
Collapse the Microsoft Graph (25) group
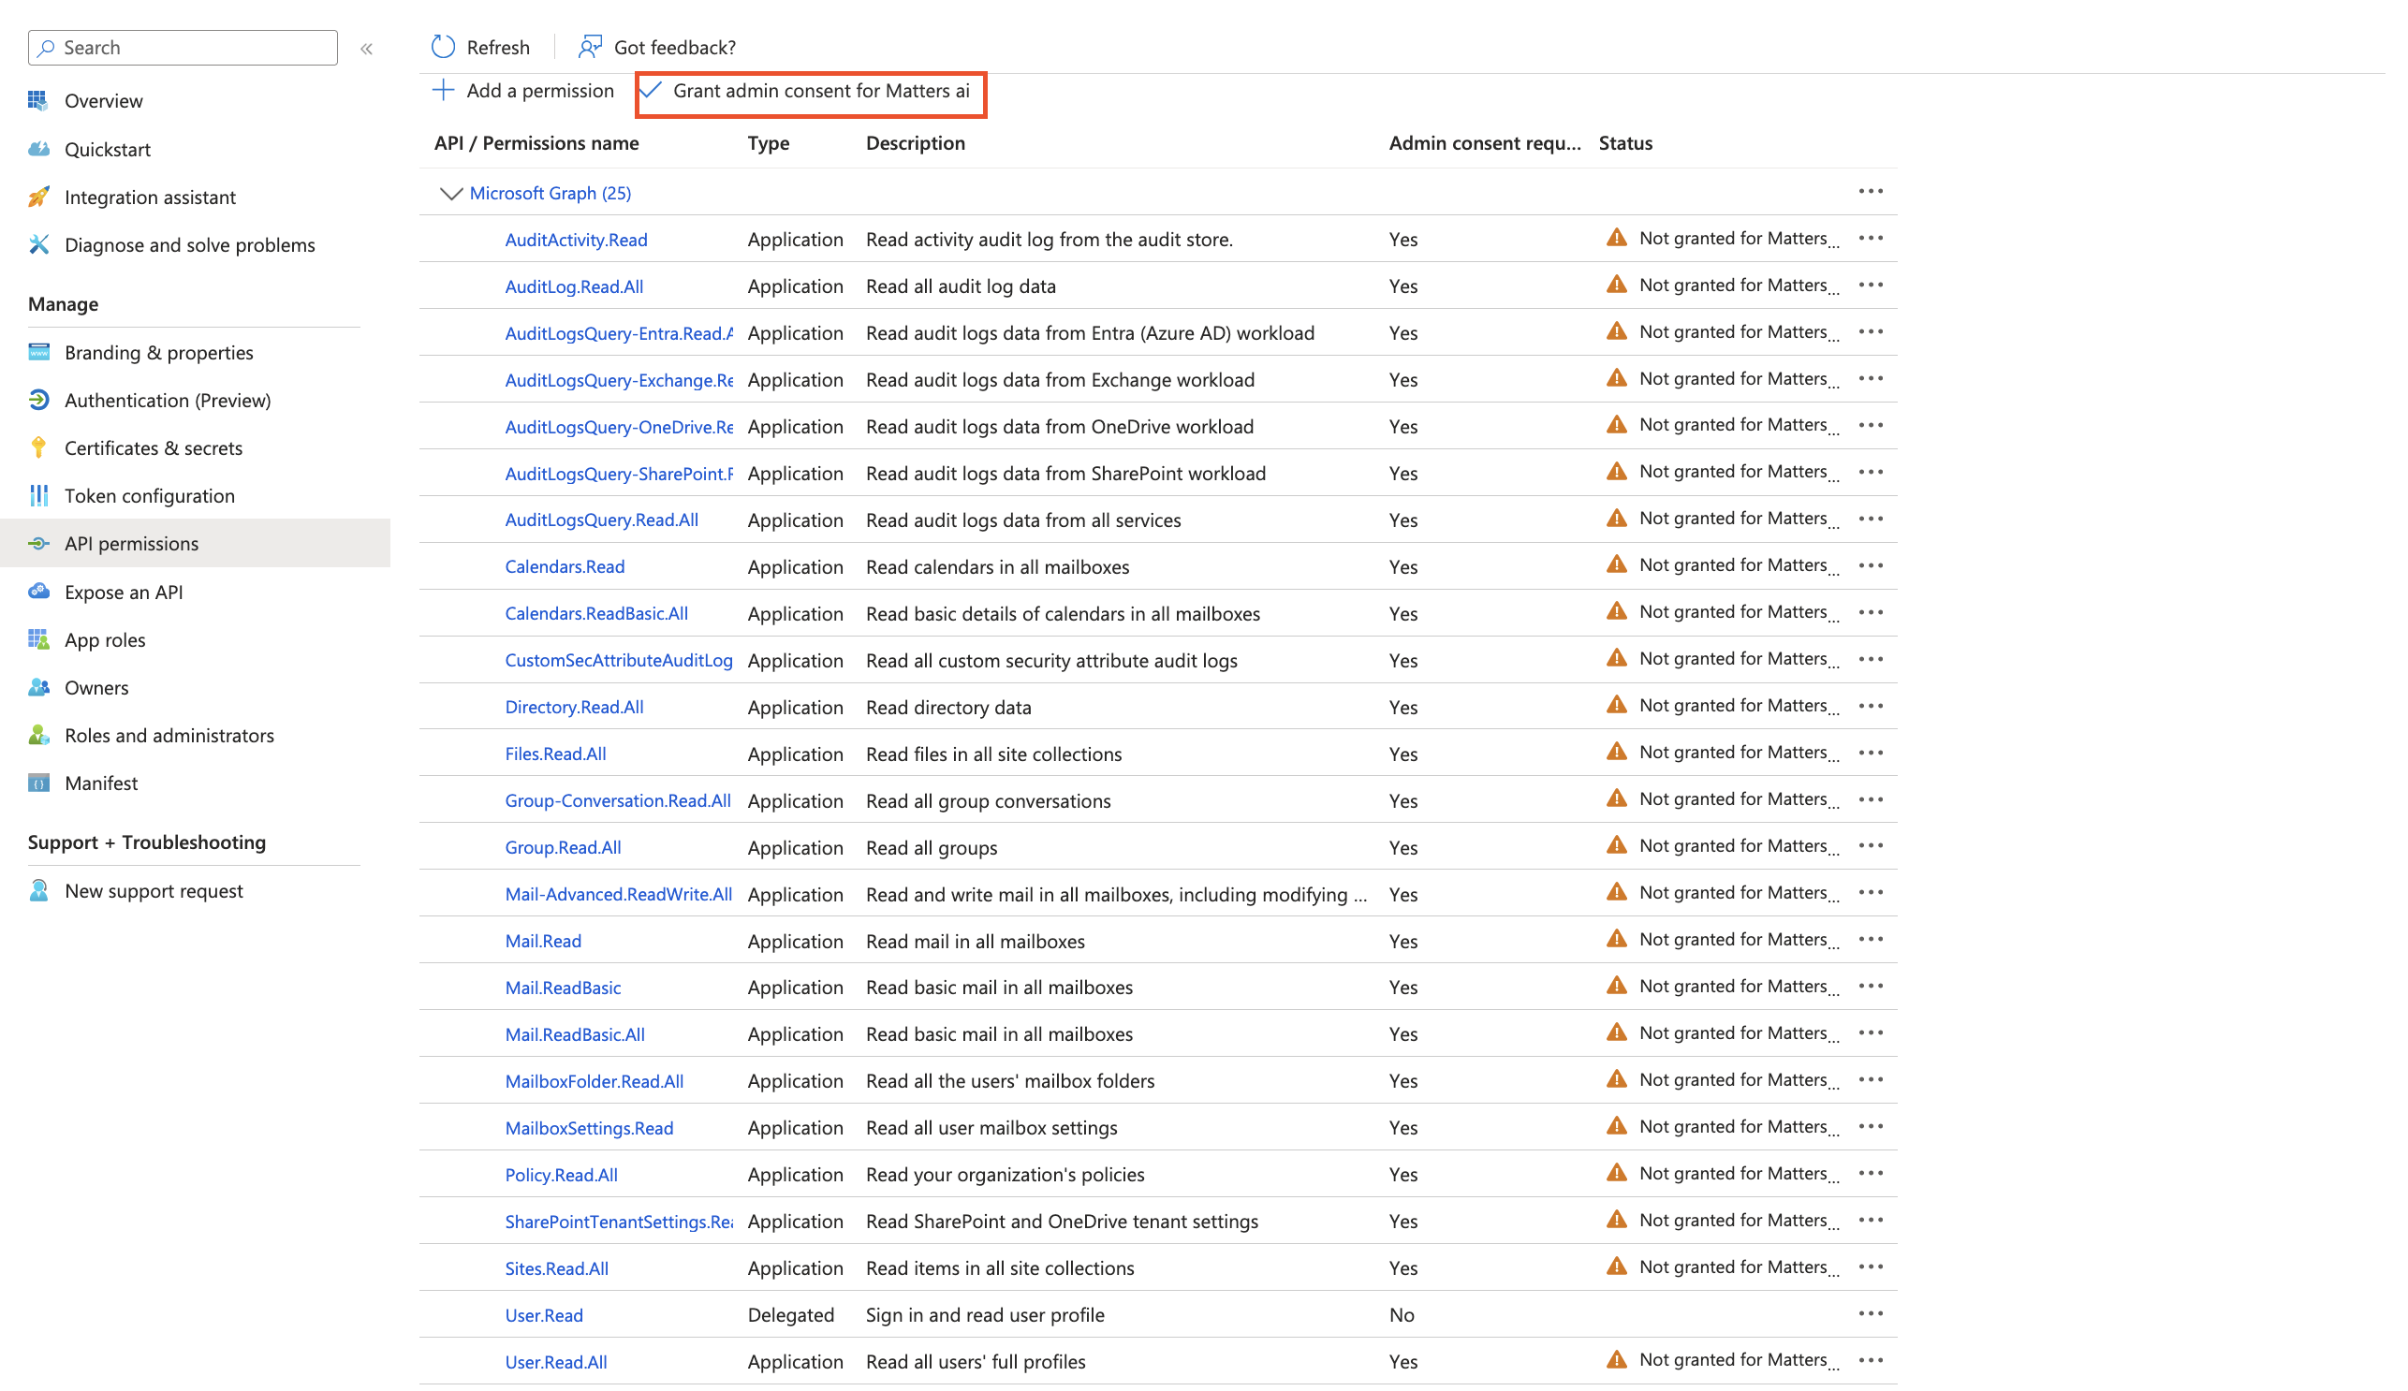tap(450, 193)
